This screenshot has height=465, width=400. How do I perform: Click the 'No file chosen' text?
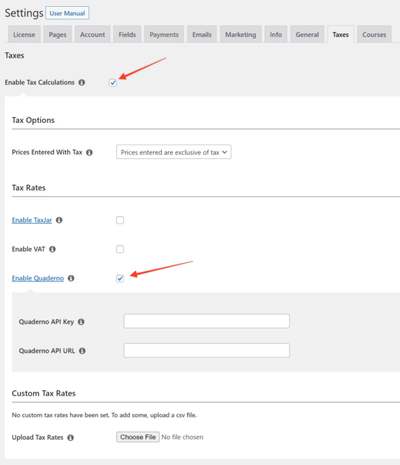tap(182, 437)
